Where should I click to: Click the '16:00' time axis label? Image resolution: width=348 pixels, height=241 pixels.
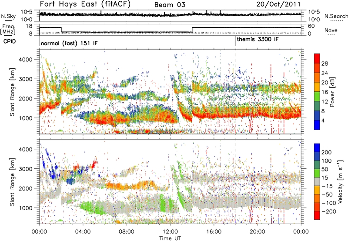(214, 232)
